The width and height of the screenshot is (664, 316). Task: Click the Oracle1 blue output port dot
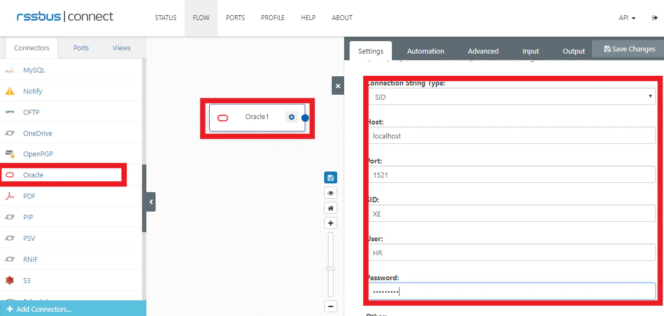point(305,118)
